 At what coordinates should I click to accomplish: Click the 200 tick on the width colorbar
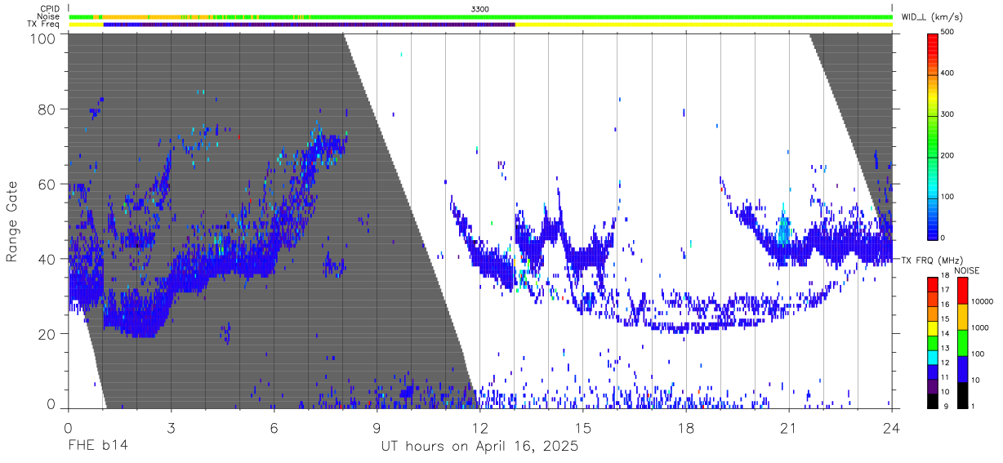(947, 155)
